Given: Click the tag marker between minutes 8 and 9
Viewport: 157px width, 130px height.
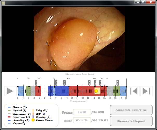Looking at the screenshot, I should click(x=64, y=83).
